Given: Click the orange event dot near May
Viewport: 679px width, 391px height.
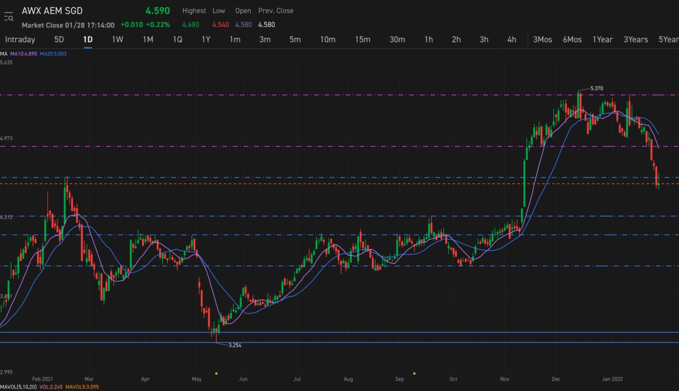Looking at the screenshot, I should [216, 374].
